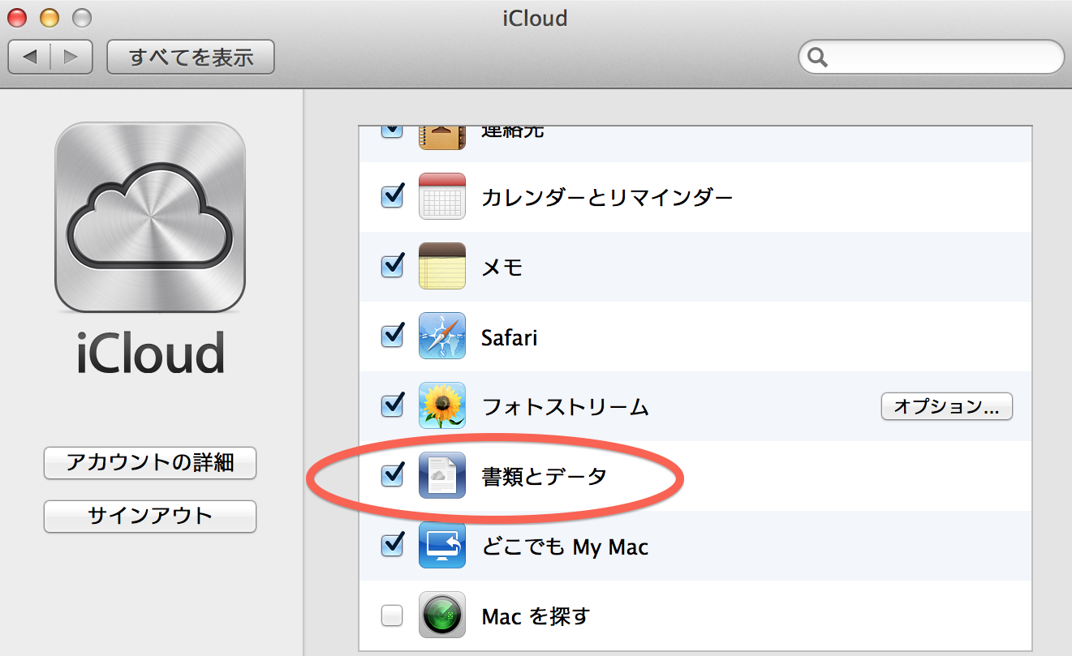The image size is (1072, 656).
Task: Go back with the left arrow button
Action: click(30, 58)
